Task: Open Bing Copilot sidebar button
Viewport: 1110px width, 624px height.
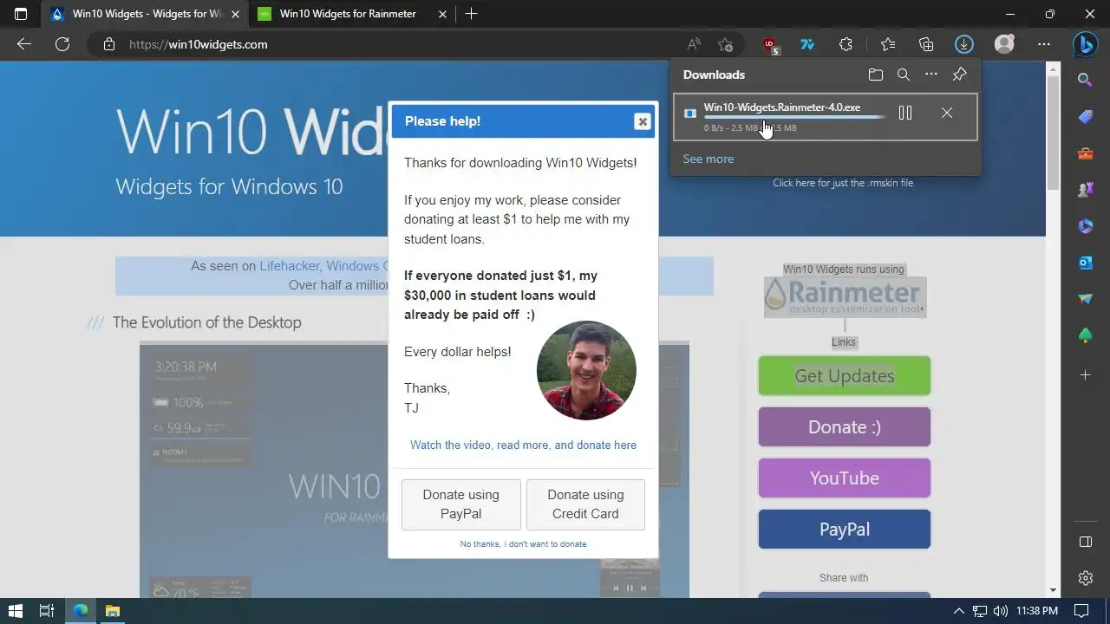Action: point(1086,43)
